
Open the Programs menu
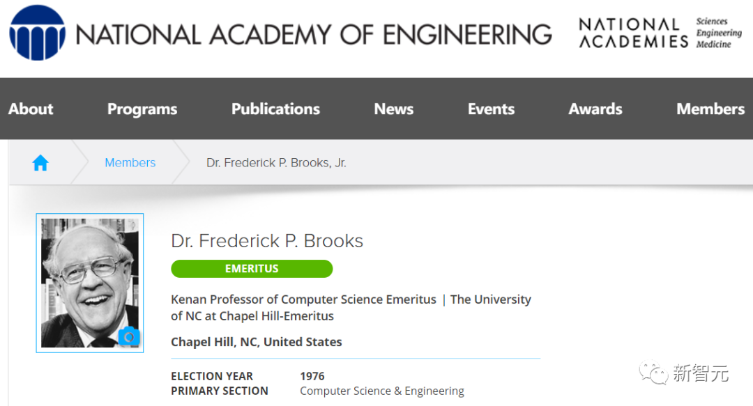[x=142, y=109]
